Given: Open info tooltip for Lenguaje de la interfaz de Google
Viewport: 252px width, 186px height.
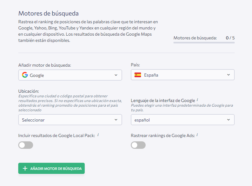Looking at the screenshot, I should click(197, 100).
